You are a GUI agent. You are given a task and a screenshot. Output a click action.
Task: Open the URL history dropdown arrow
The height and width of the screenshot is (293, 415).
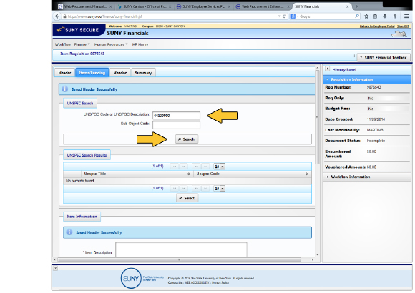coord(279,16)
